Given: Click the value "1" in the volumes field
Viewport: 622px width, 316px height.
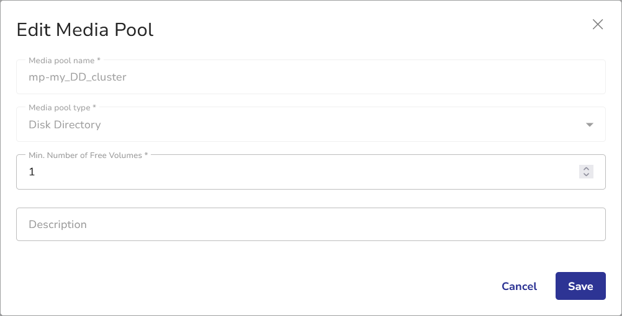Looking at the screenshot, I should click(x=32, y=172).
